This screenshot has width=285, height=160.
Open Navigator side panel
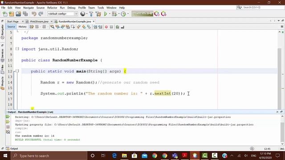(2, 32)
